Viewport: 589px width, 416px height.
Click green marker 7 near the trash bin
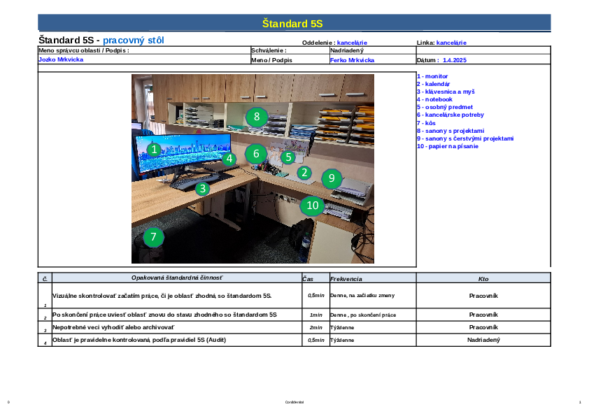154,237
